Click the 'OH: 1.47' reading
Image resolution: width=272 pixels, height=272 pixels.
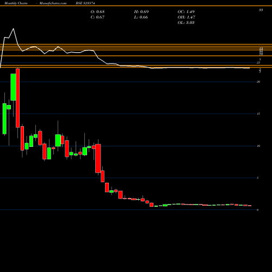tap(187, 17)
